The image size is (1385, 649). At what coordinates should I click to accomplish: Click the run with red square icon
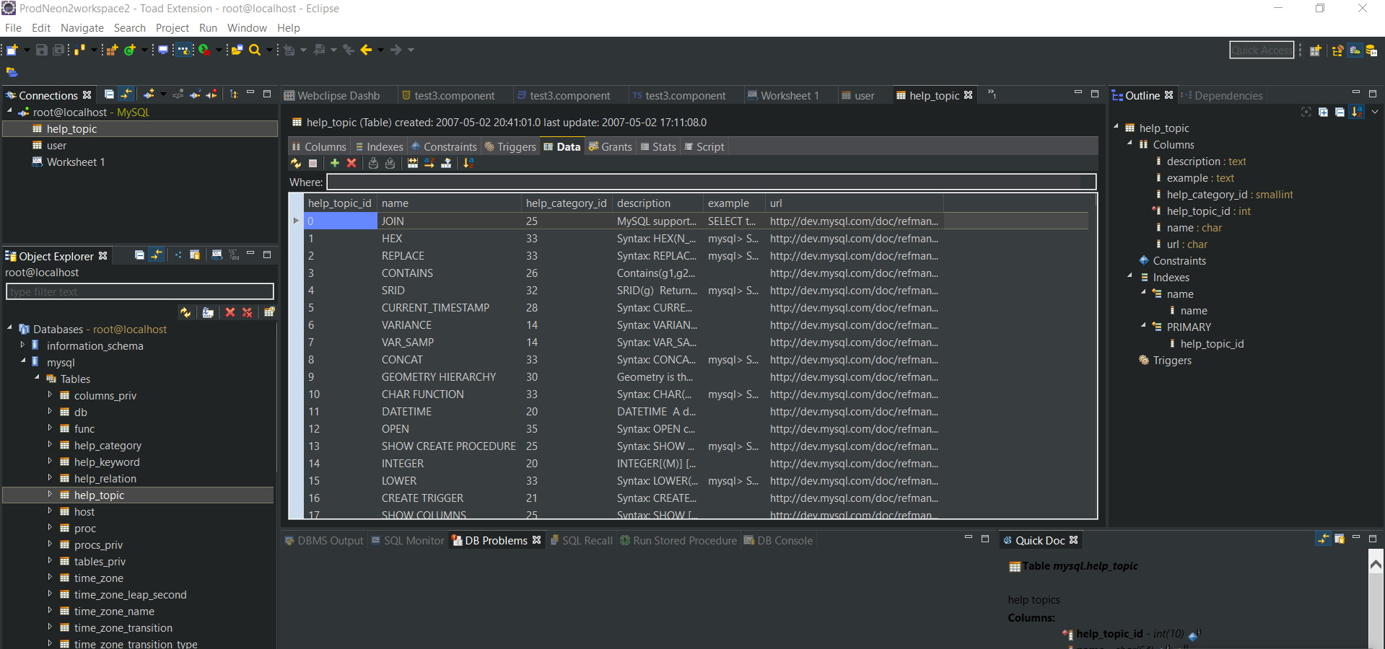point(205,50)
